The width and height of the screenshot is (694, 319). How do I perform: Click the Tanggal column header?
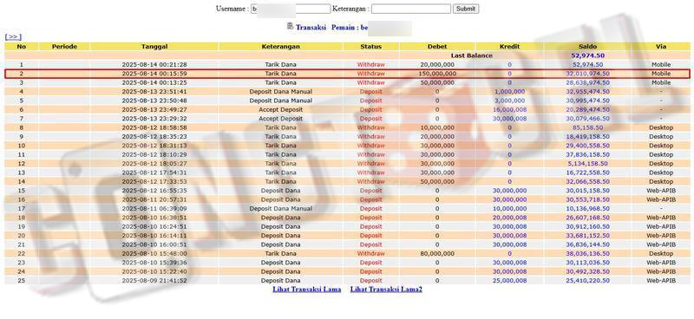click(154, 47)
